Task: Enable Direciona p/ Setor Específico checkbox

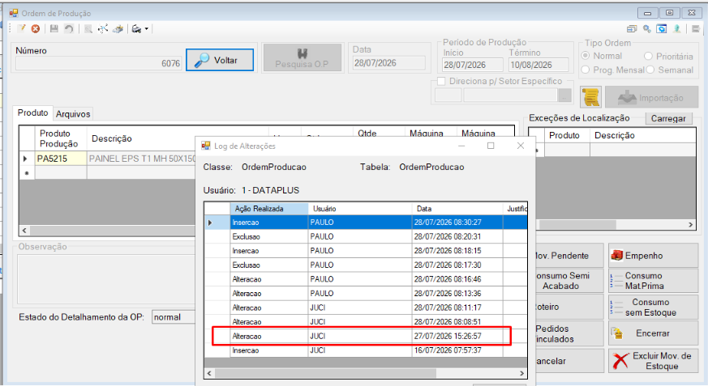Action: click(442, 81)
